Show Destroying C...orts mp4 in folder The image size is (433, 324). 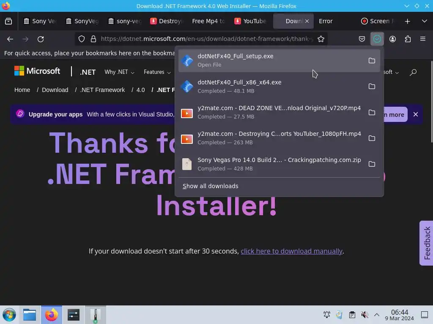click(x=372, y=138)
